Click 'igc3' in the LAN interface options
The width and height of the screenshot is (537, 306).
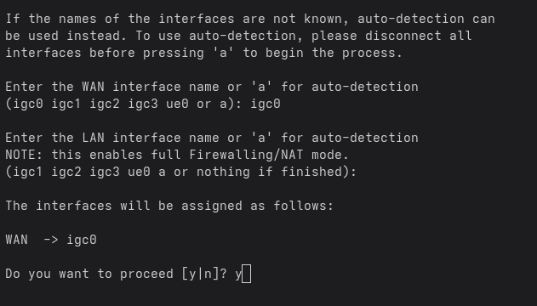pyautogui.click(x=105, y=172)
